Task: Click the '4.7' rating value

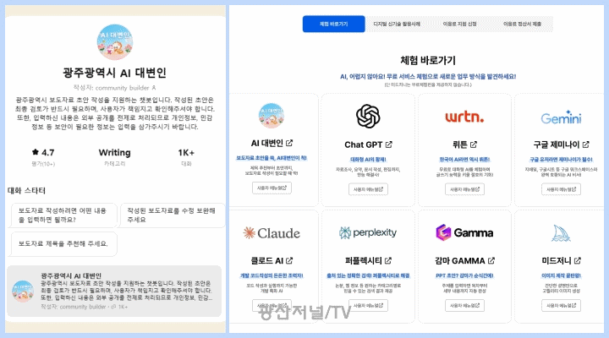Action: click(48, 152)
